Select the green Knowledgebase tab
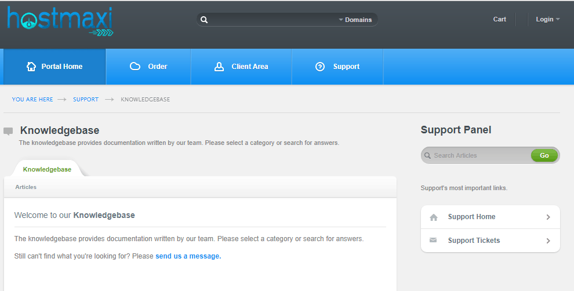 point(47,169)
